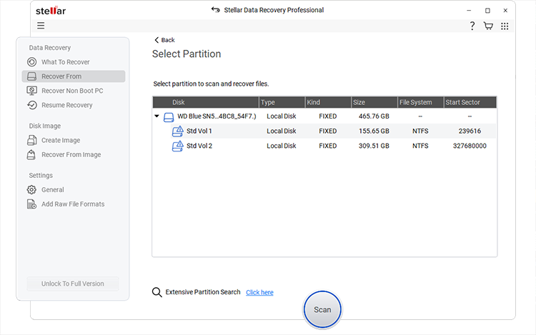Open the shopping cart icon

tap(489, 26)
